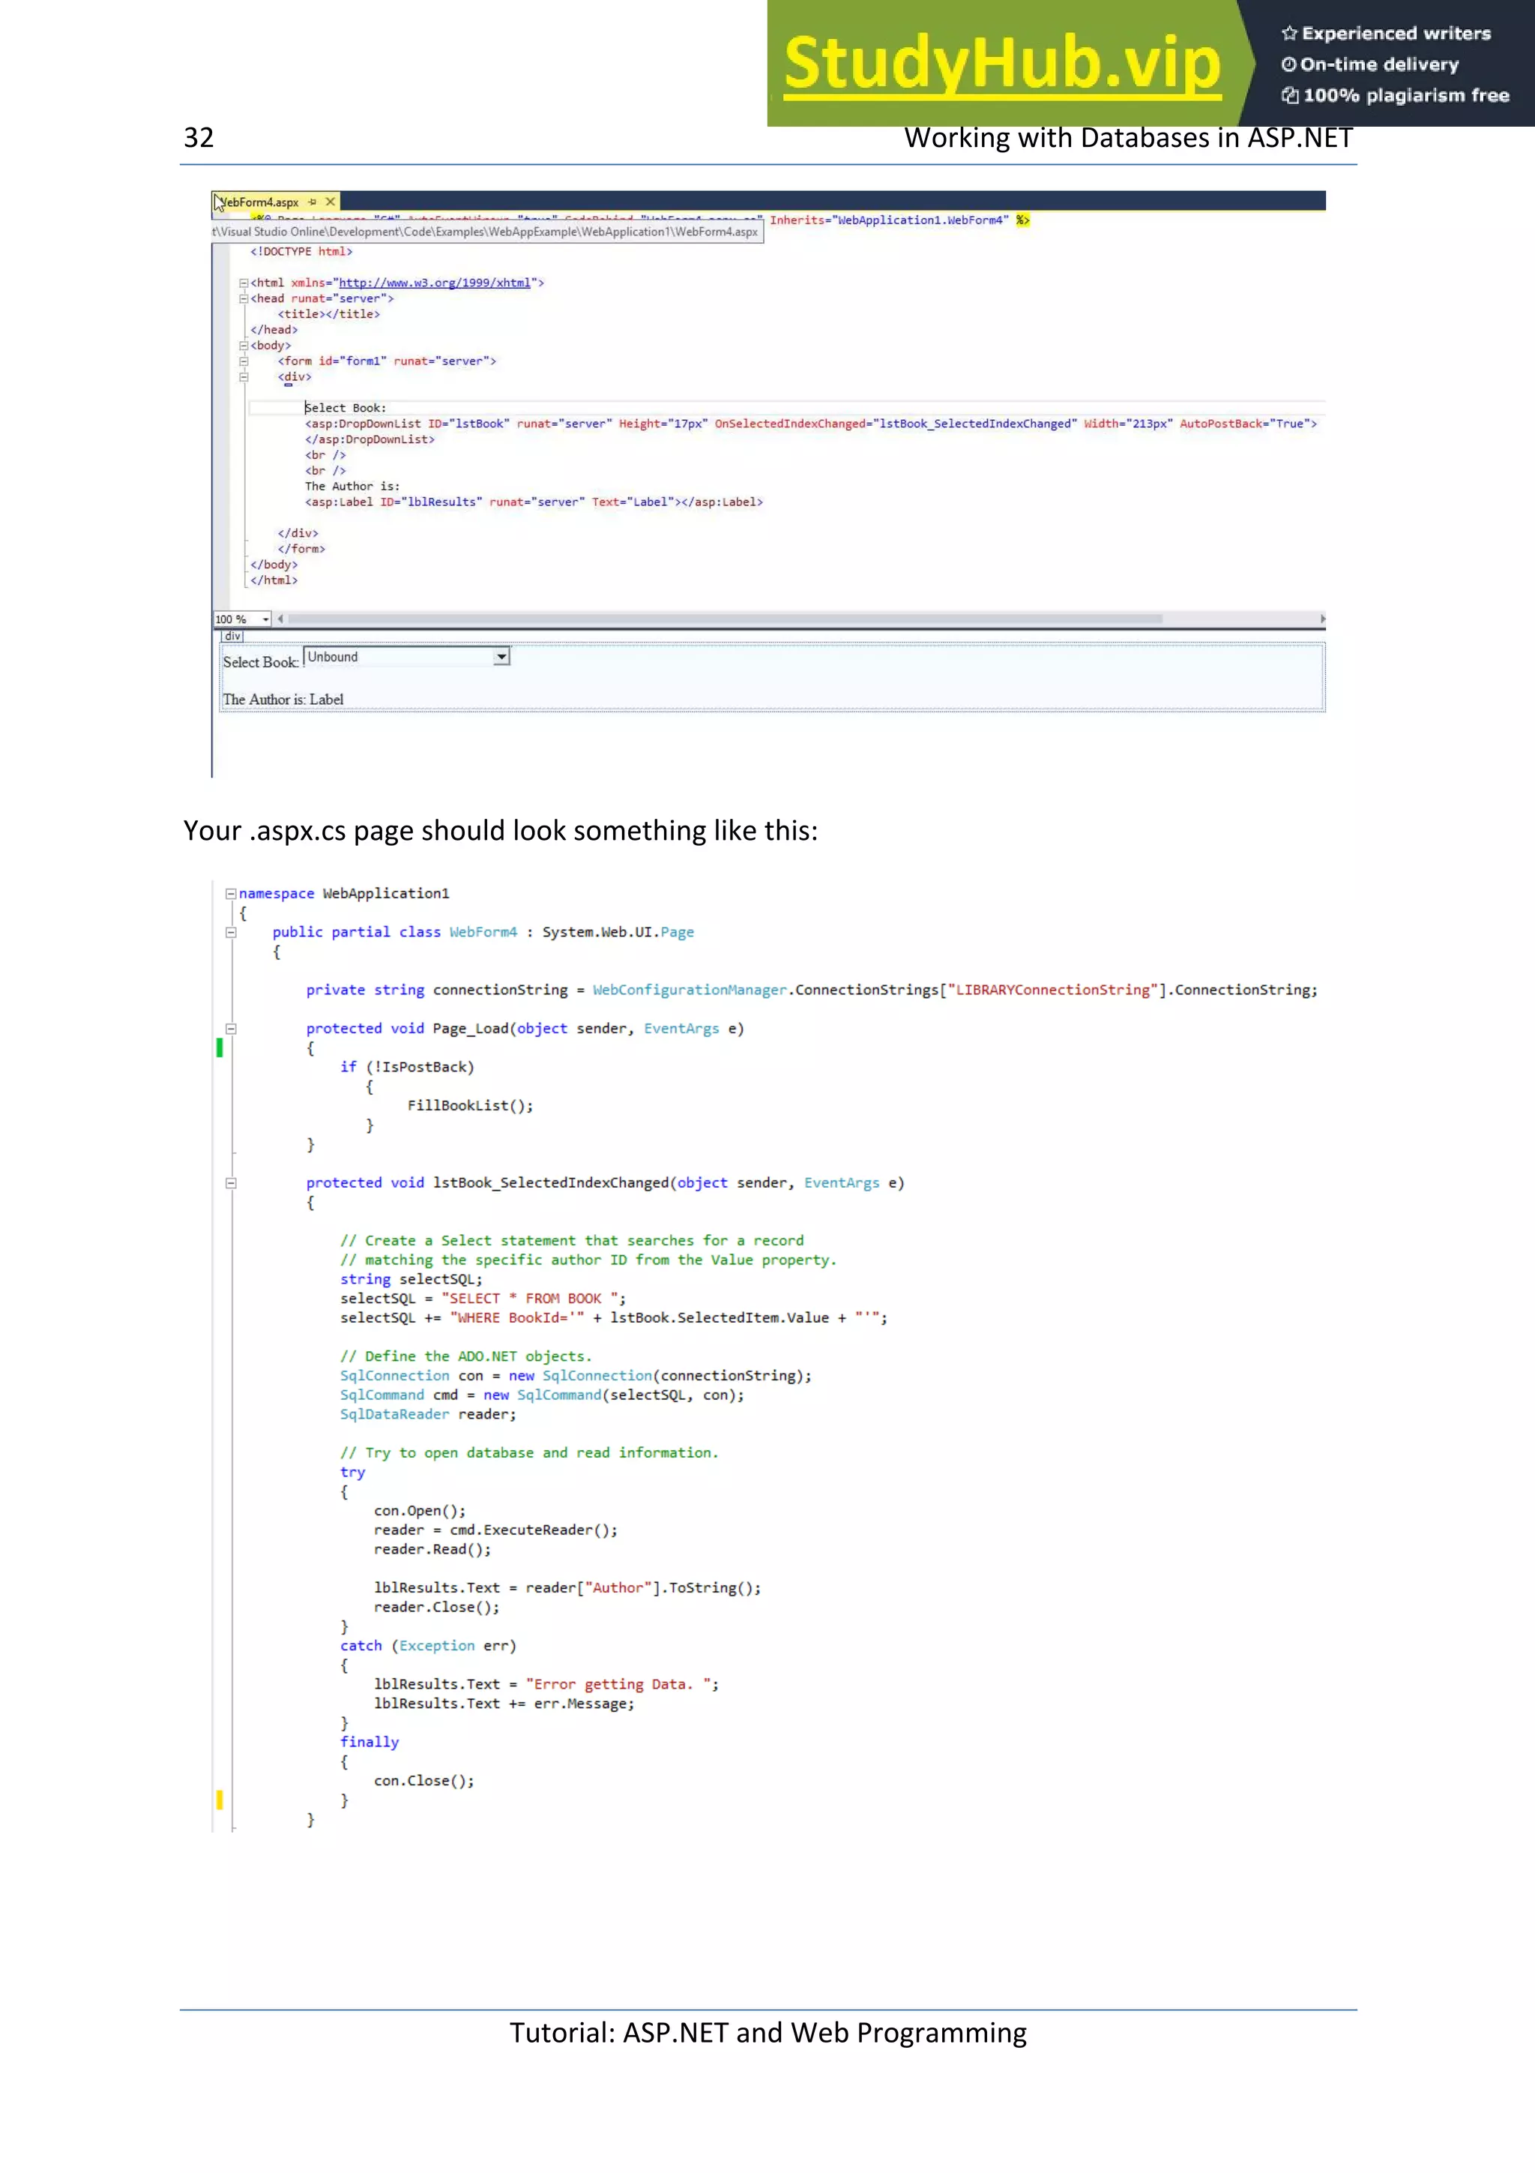
Task: Collapse the lstBook_SelectedIndexChanged method region
Action: [x=231, y=1183]
